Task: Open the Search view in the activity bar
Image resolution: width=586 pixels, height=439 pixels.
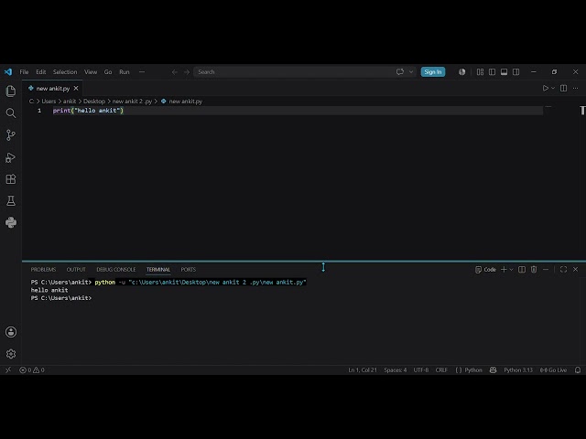Action: point(11,112)
